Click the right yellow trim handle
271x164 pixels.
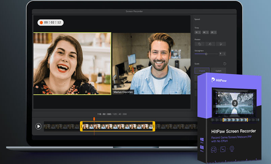pyautogui.click(x=154, y=126)
